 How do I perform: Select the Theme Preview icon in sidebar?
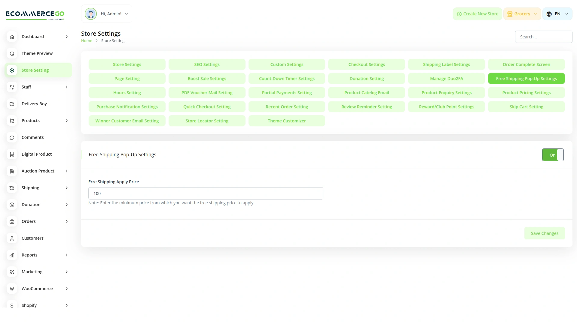pos(12,53)
